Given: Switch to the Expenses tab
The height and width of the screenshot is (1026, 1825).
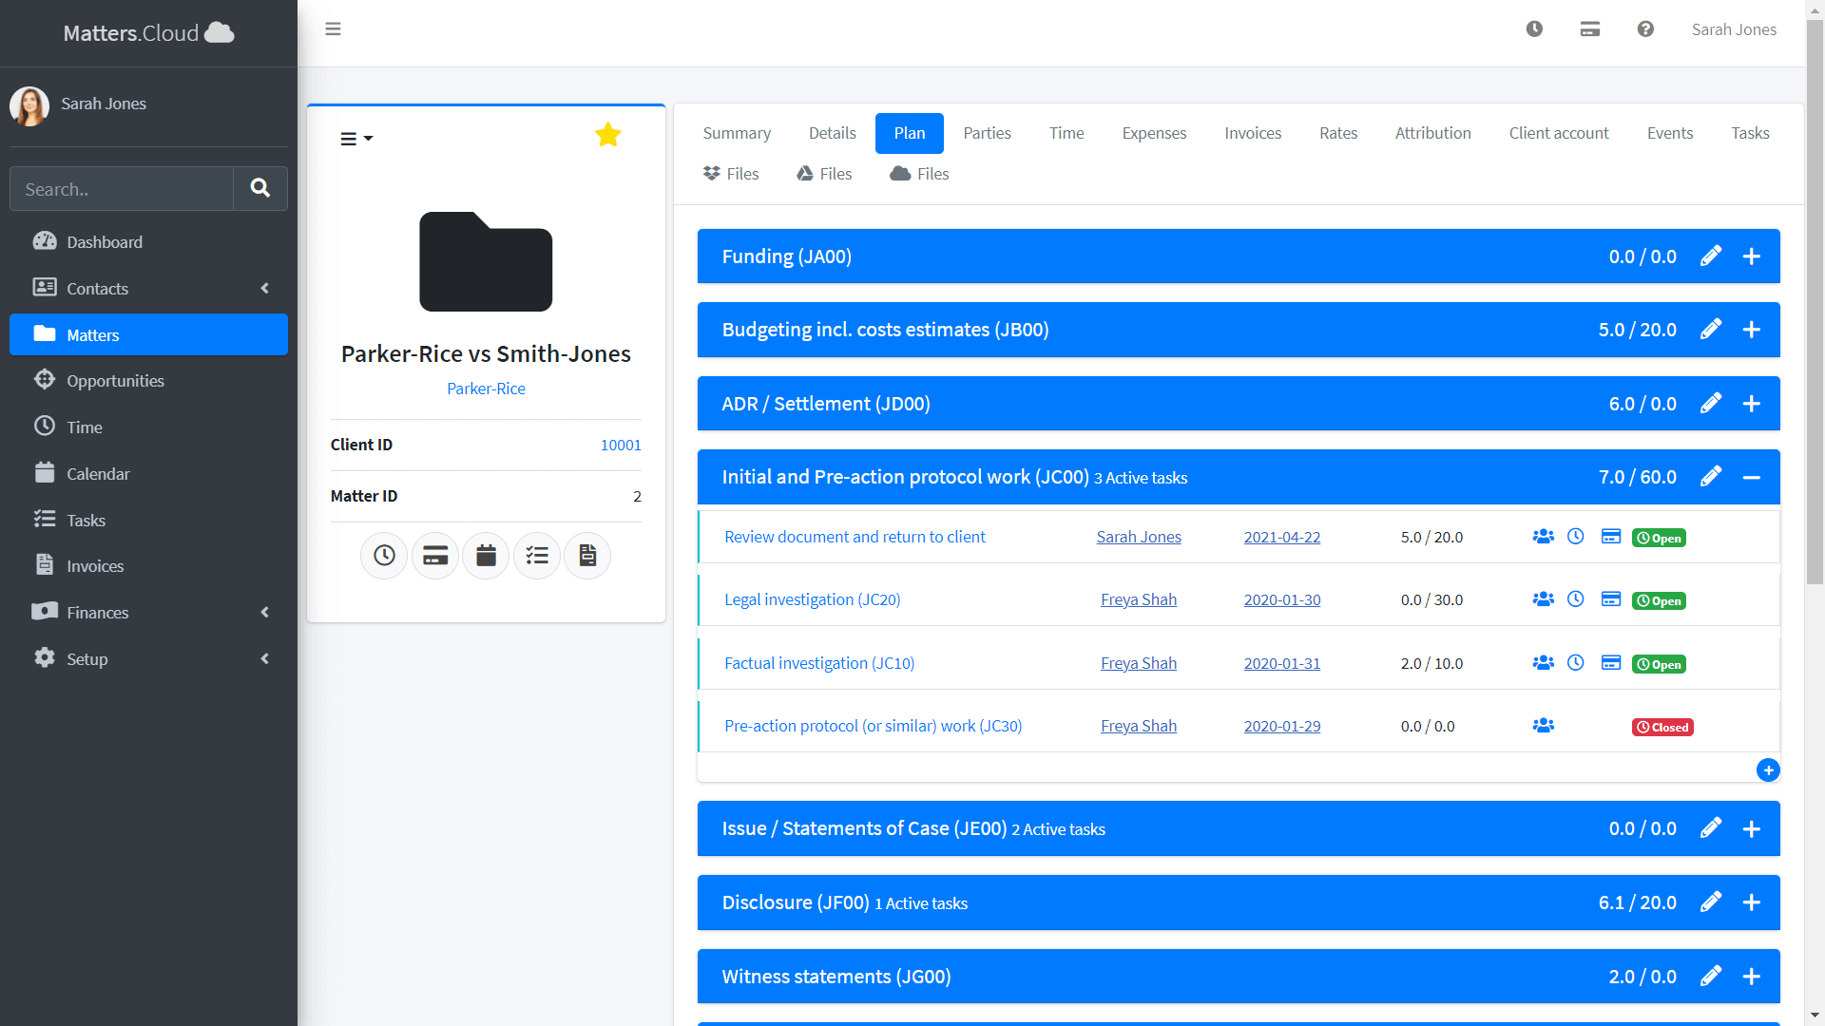Looking at the screenshot, I should pos(1153,133).
